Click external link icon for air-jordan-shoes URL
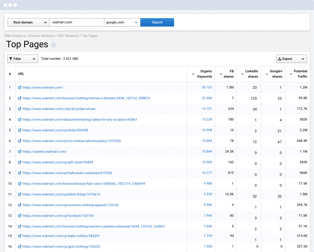This screenshot has width=314, height=252. [20, 109]
